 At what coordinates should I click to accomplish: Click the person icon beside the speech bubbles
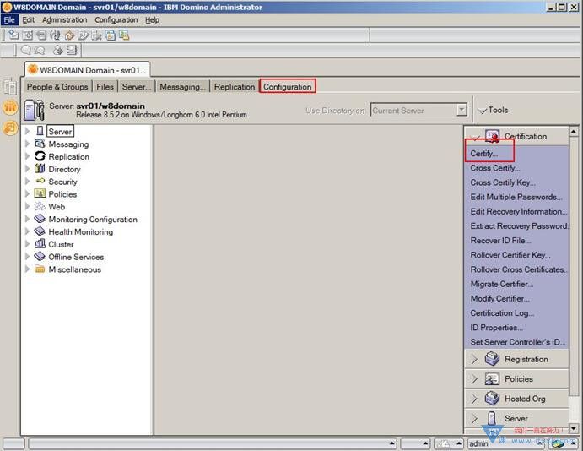click(x=57, y=50)
